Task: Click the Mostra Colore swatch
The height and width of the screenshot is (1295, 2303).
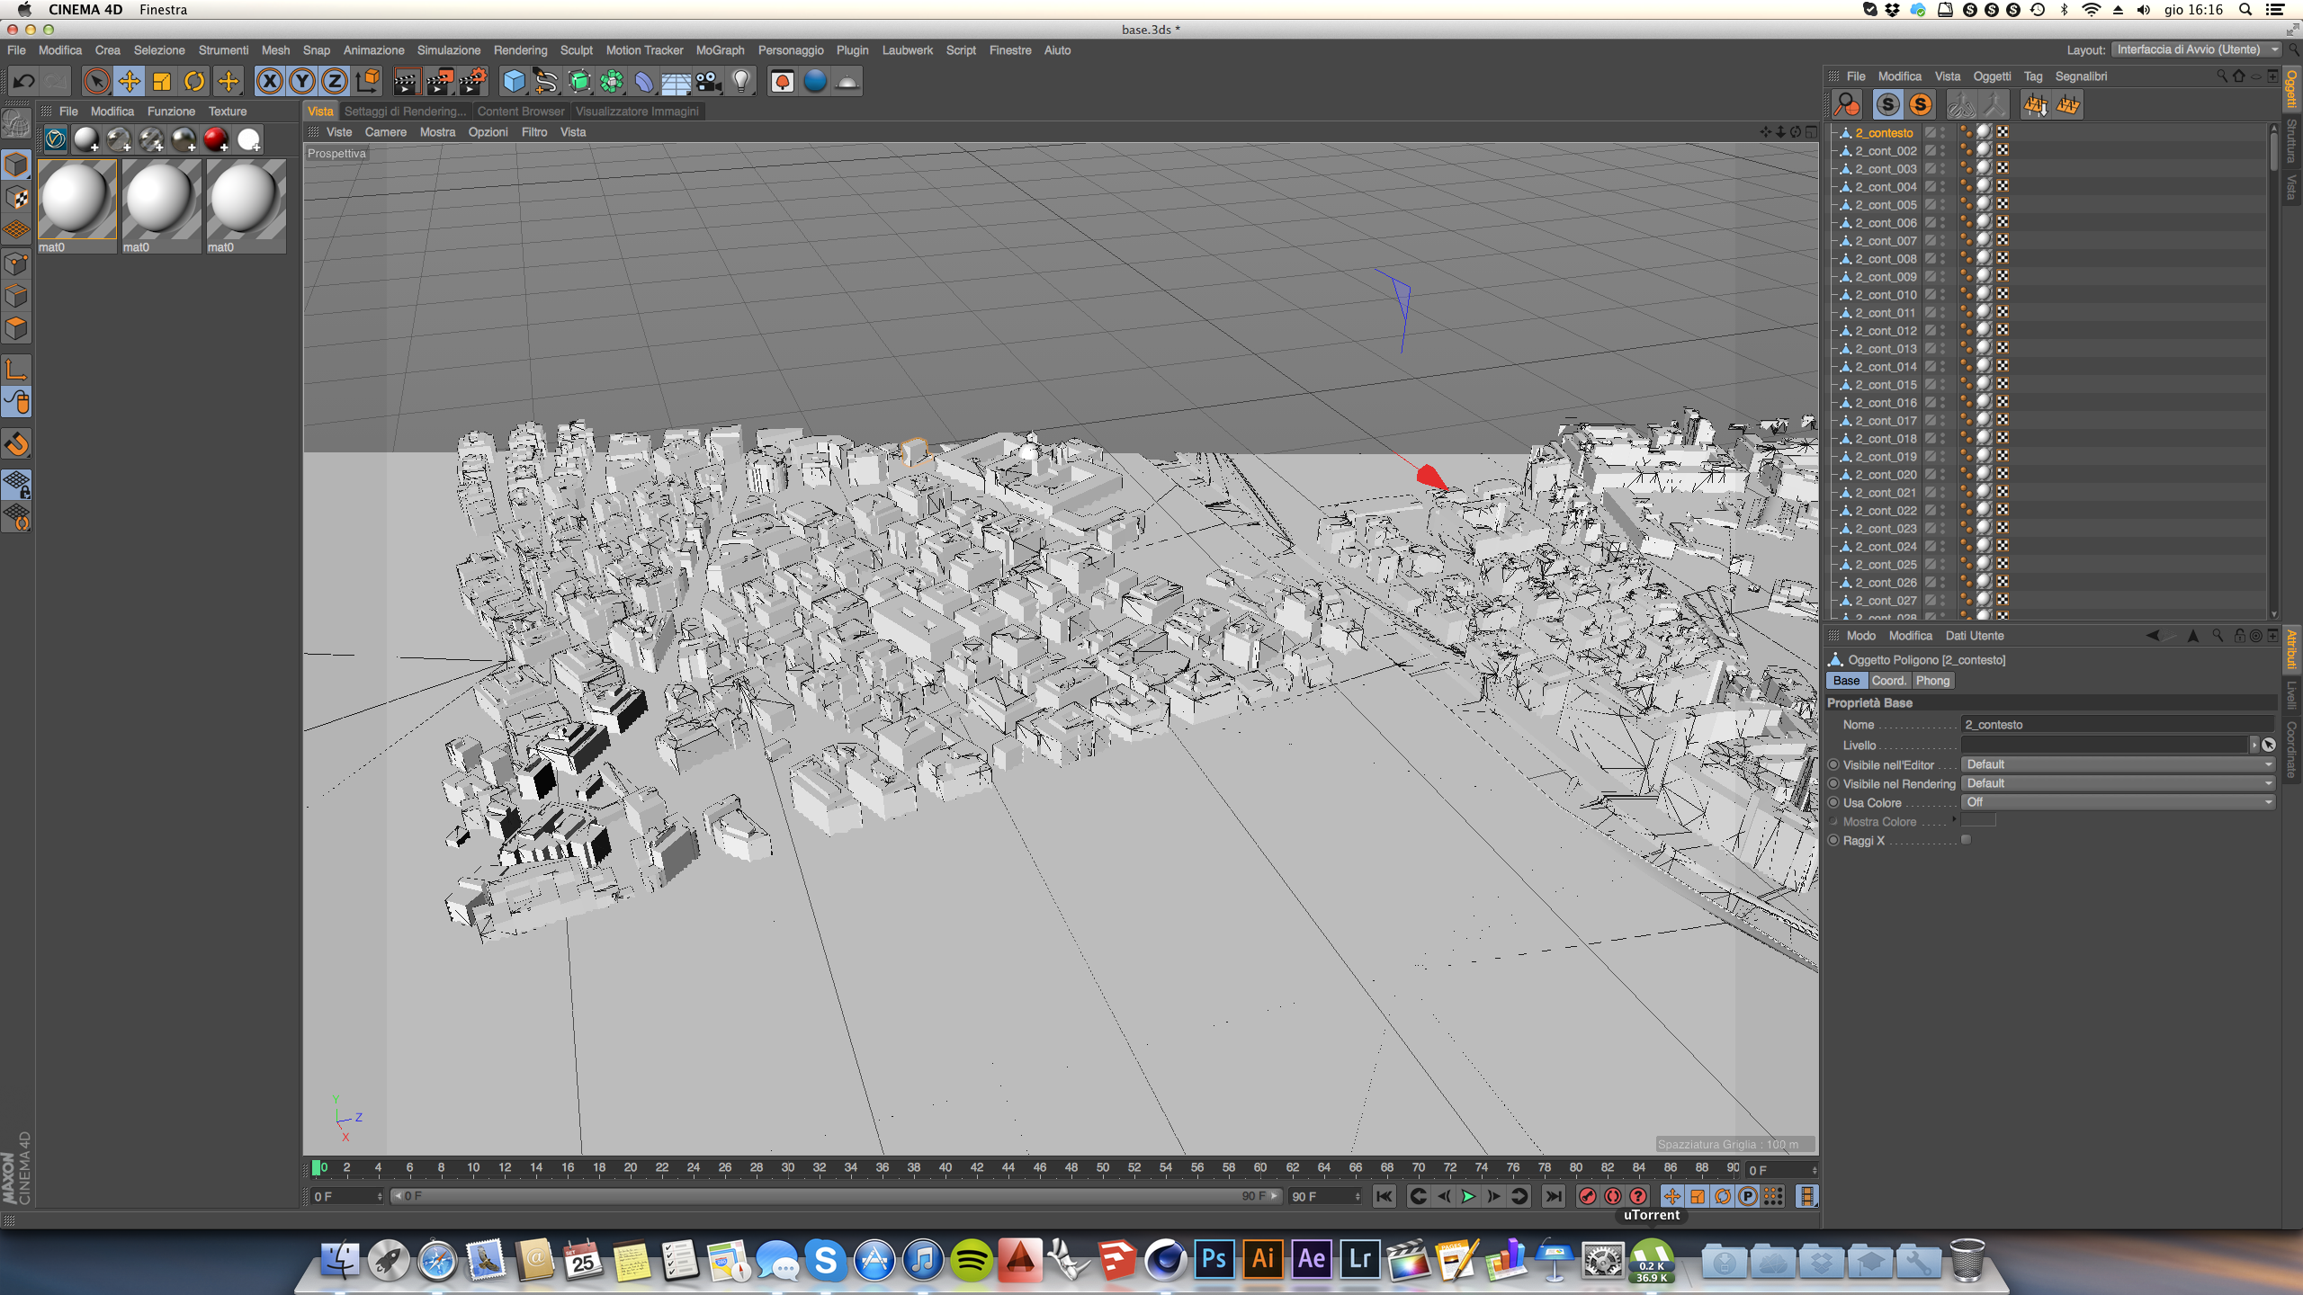Action: (x=1978, y=821)
